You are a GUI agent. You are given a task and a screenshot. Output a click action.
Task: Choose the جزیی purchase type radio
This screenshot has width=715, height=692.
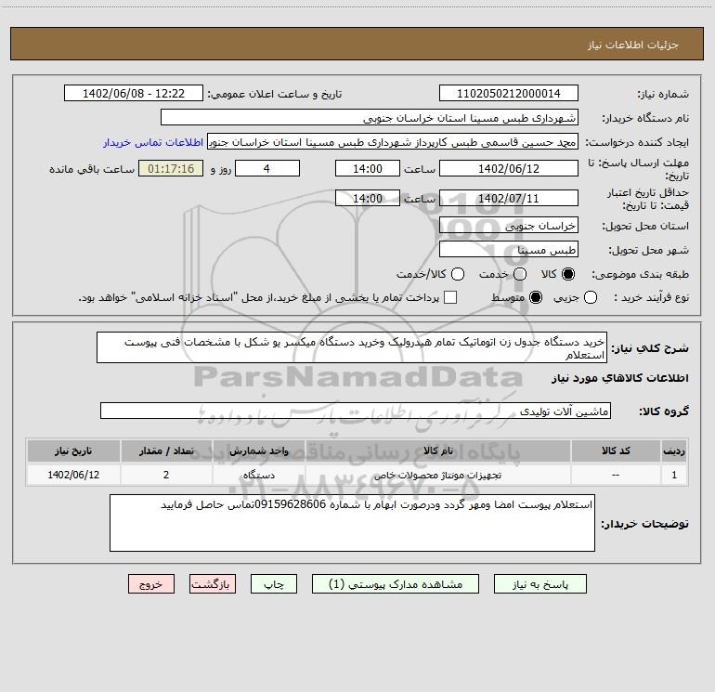[590, 297]
